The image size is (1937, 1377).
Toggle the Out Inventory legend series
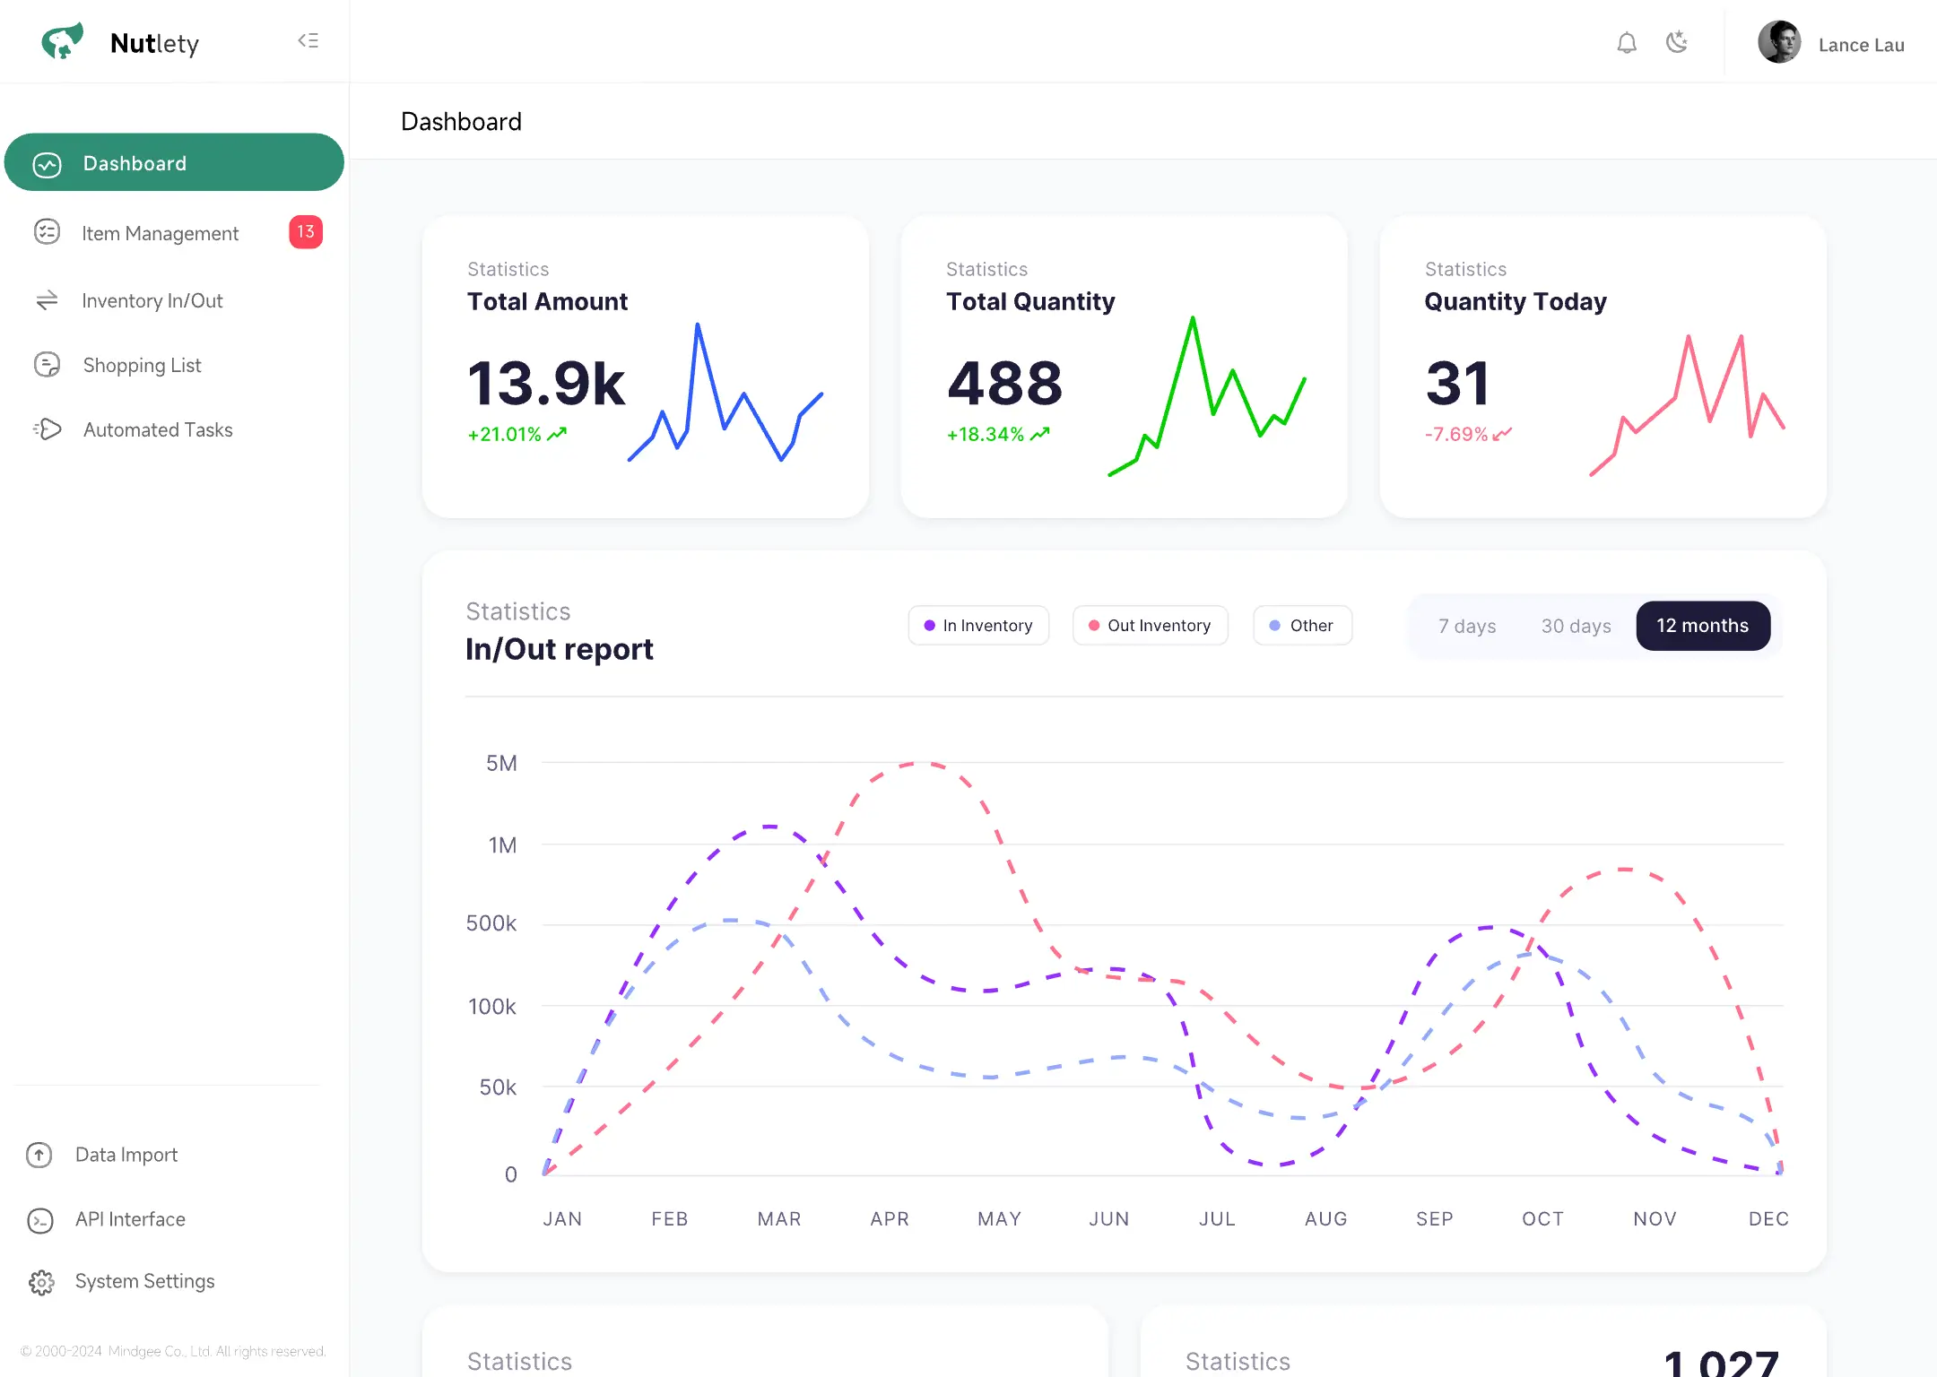1150,626
